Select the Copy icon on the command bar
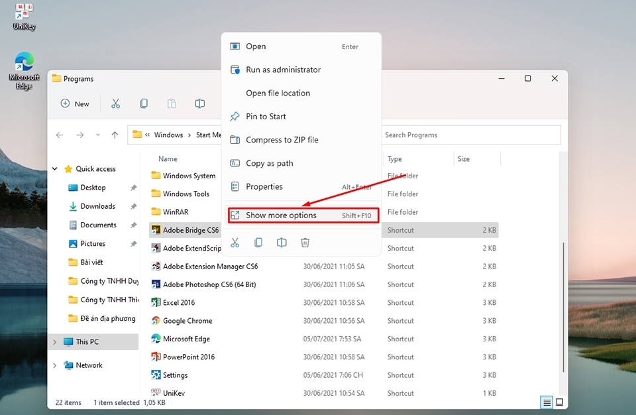This screenshot has height=415, width=636. 144,103
